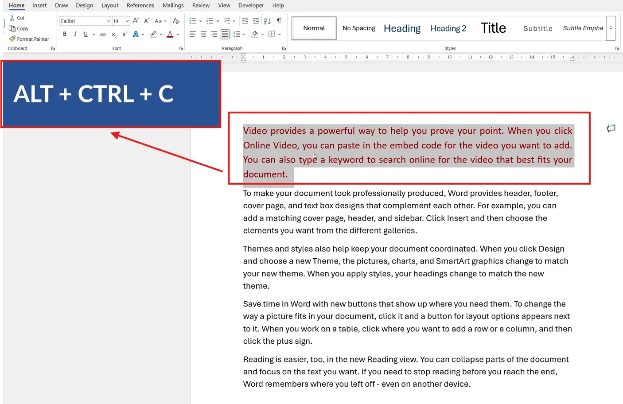Image resolution: width=623 pixels, height=404 pixels.
Task: Increase paragraph indent
Action: point(256,21)
